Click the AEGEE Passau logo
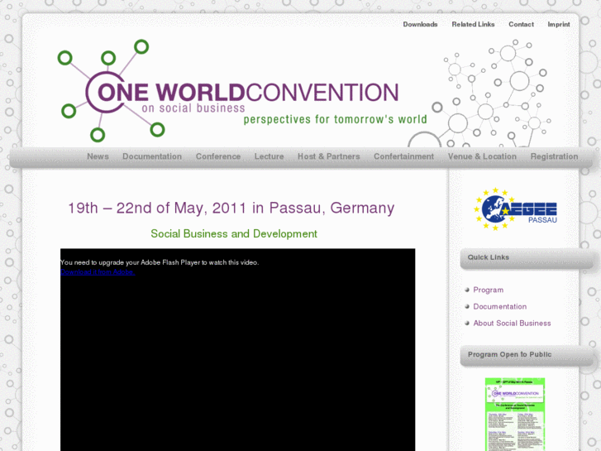 click(x=515, y=209)
